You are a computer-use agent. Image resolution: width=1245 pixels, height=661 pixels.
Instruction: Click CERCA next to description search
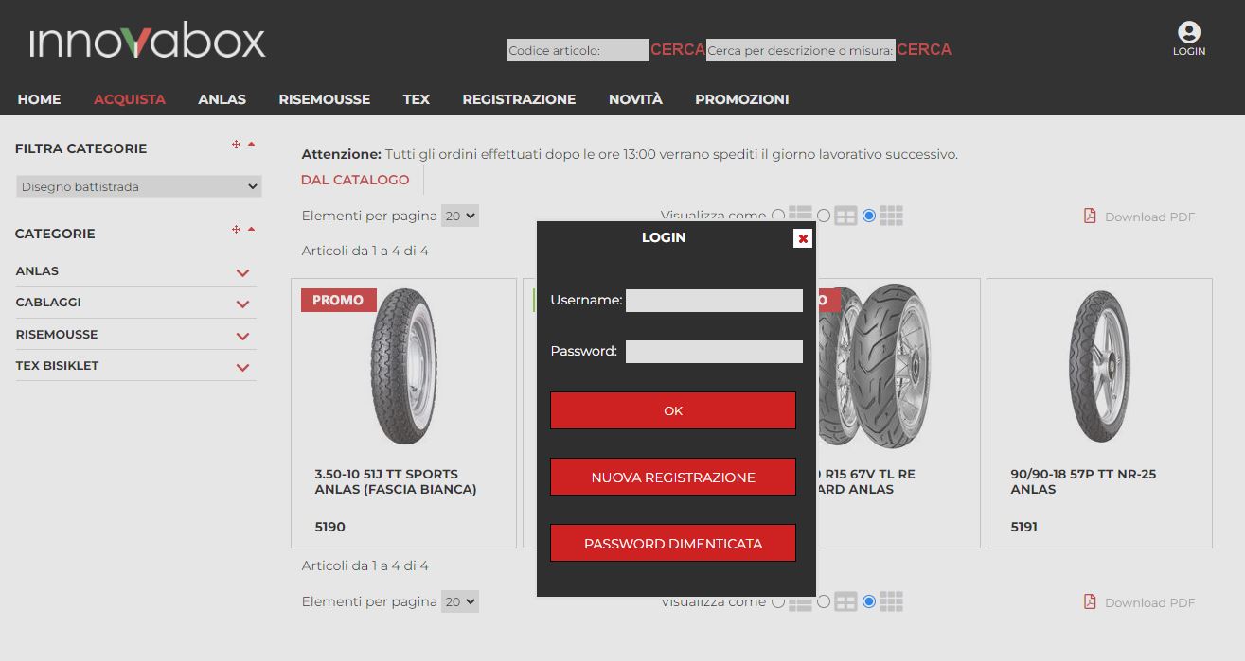coord(924,49)
